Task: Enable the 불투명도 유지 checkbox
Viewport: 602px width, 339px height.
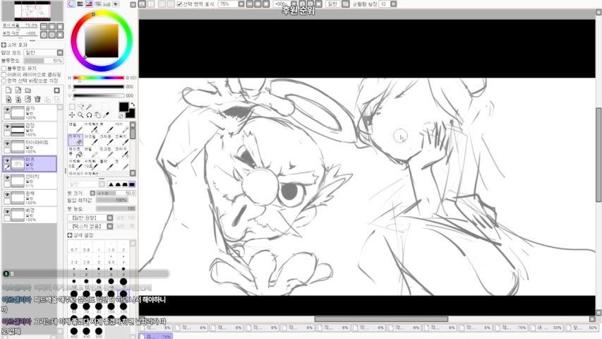Action: tap(4, 69)
